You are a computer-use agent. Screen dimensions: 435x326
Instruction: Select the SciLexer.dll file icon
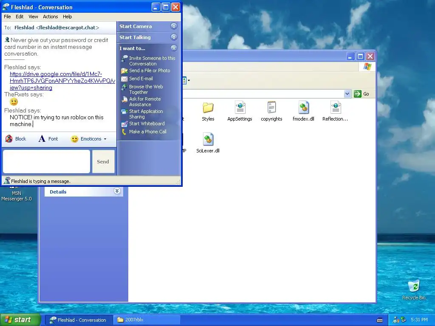[x=208, y=139]
